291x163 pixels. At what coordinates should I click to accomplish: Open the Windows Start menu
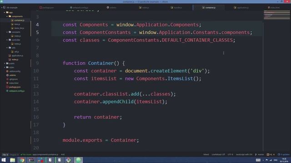pos(4,160)
